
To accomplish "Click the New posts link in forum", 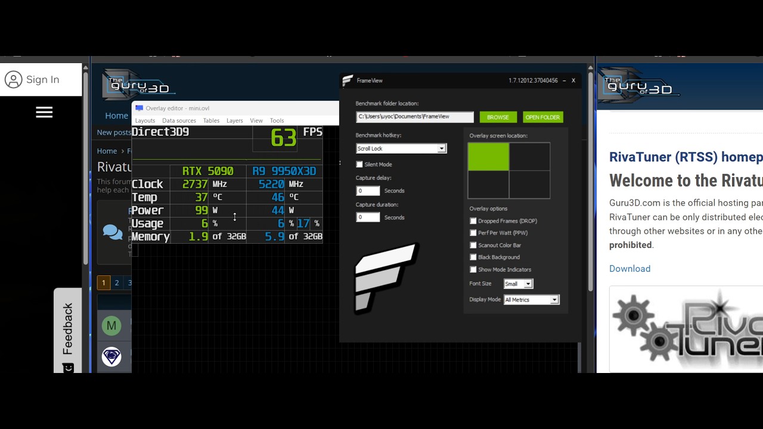I will 114,132.
